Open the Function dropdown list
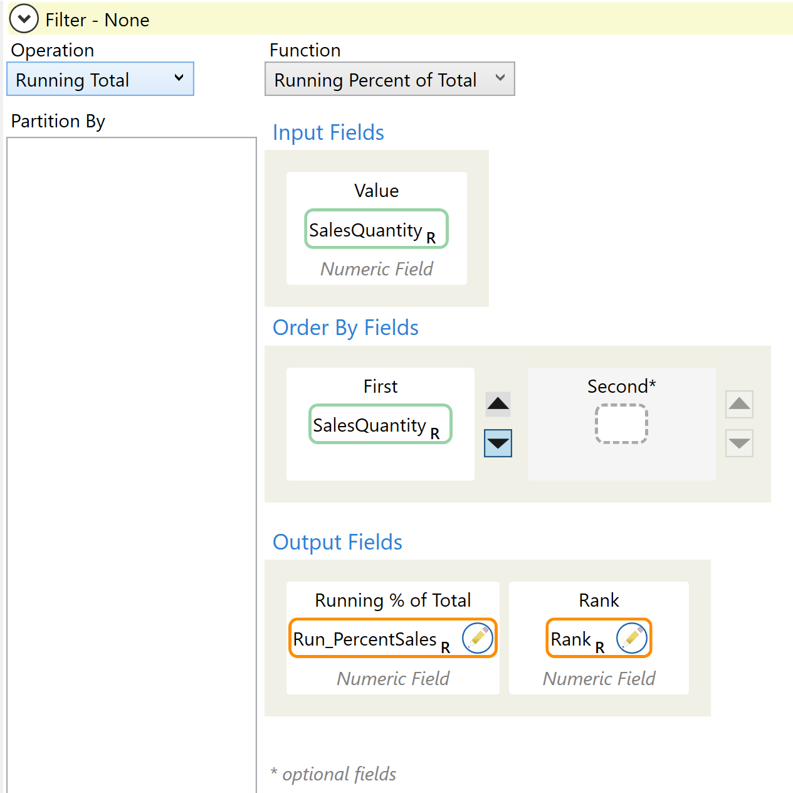 [389, 80]
